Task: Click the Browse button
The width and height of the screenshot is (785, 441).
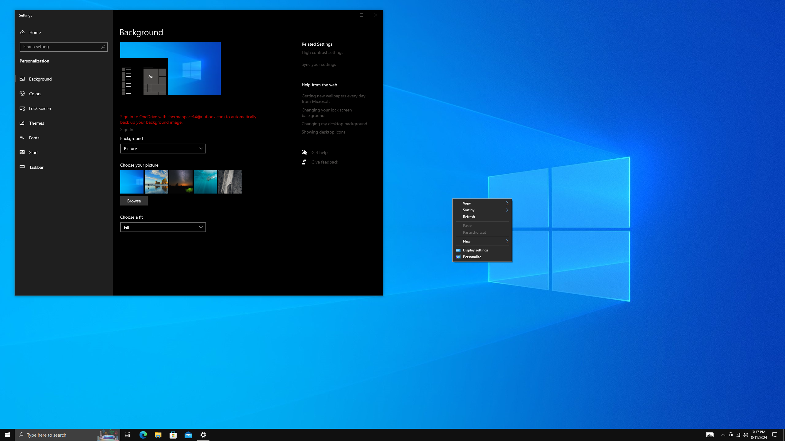Action: pyautogui.click(x=134, y=201)
